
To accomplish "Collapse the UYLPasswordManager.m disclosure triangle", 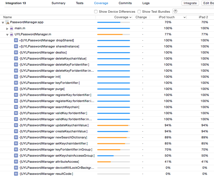I will coord(7,34).
